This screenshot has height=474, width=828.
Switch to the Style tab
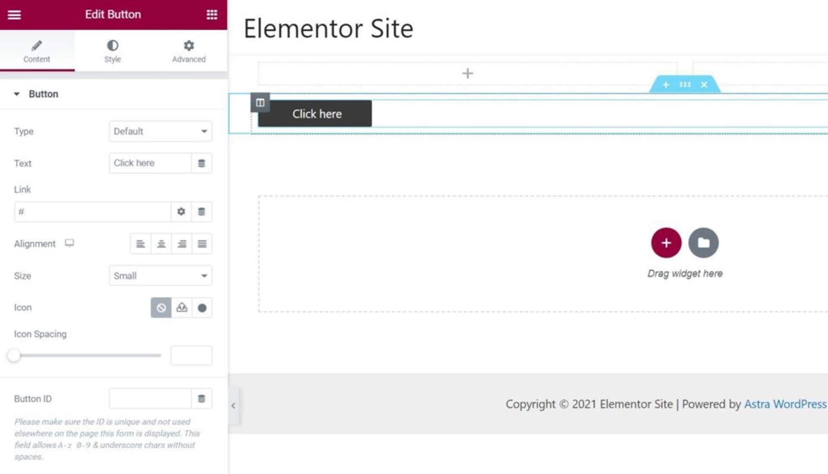[x=113, y=51]
